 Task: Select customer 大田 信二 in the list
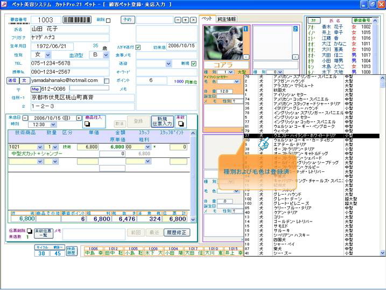339,55
